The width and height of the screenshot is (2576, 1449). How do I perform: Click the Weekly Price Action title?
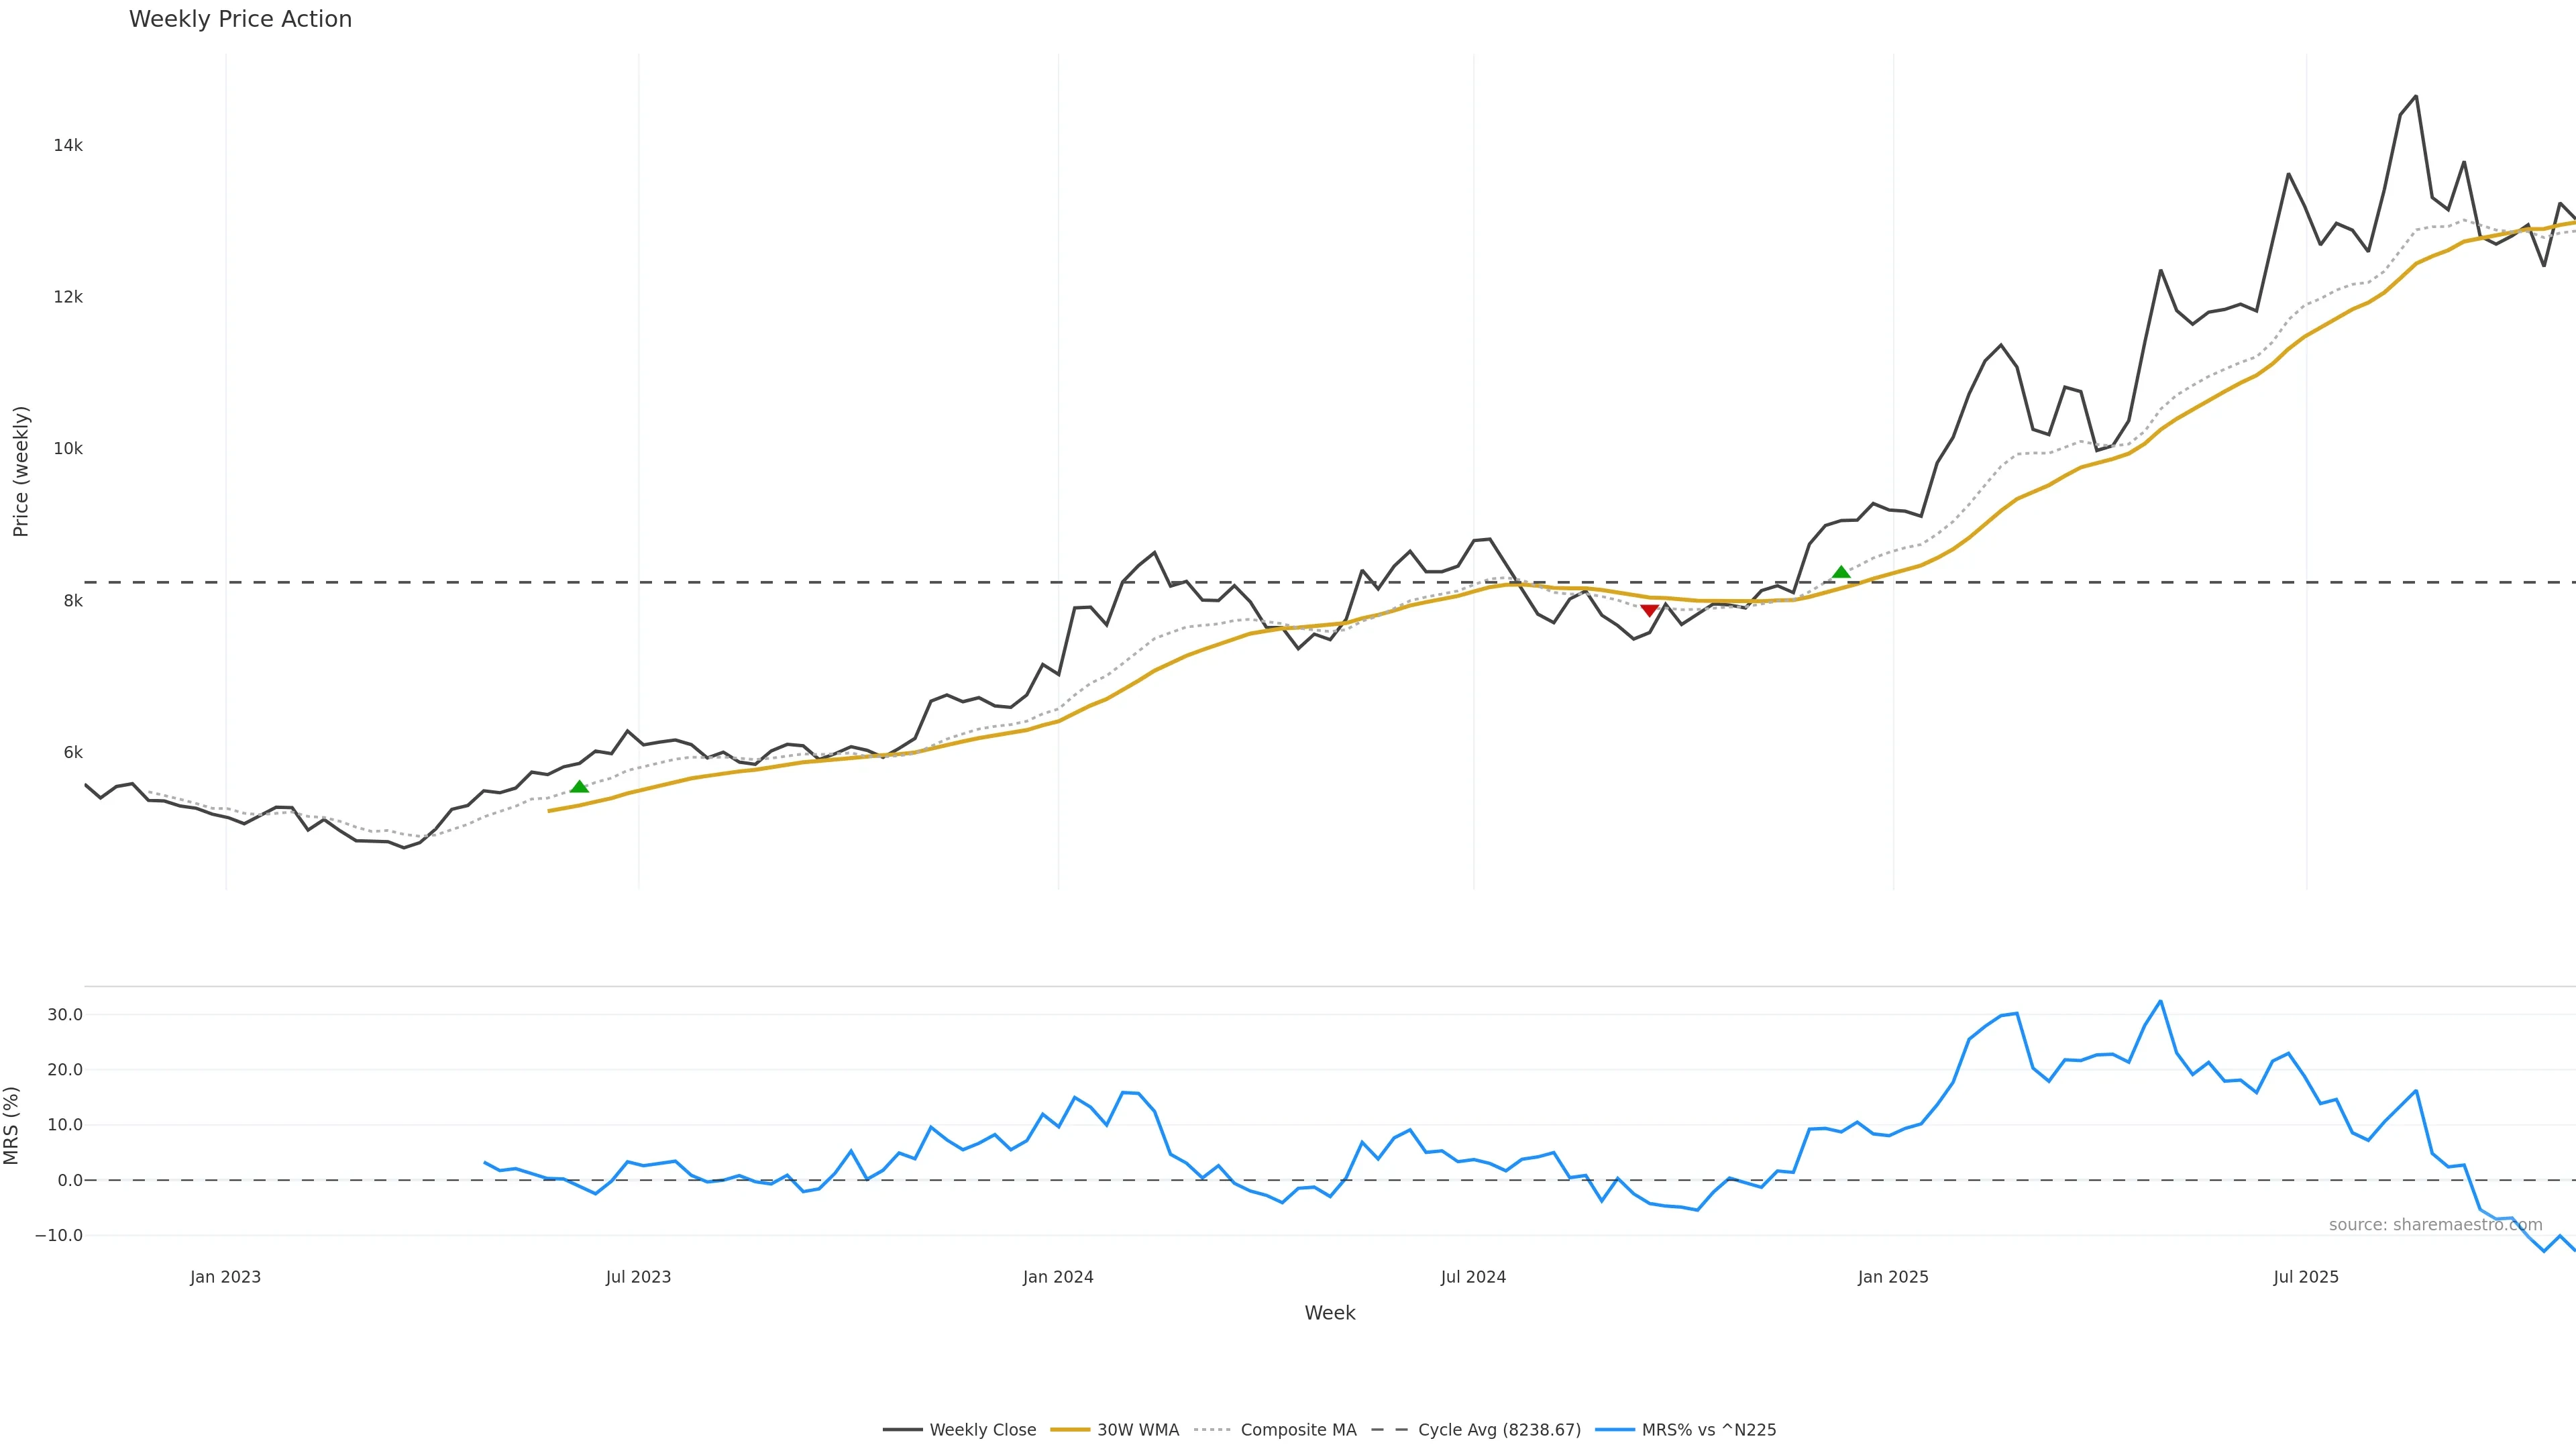tap(240, 19)
